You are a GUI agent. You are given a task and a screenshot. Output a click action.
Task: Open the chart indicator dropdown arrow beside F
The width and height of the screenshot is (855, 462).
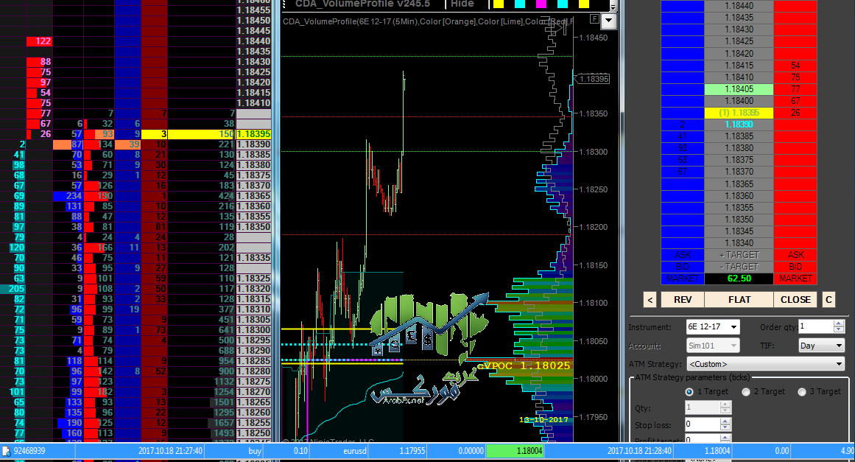(608, 21)
